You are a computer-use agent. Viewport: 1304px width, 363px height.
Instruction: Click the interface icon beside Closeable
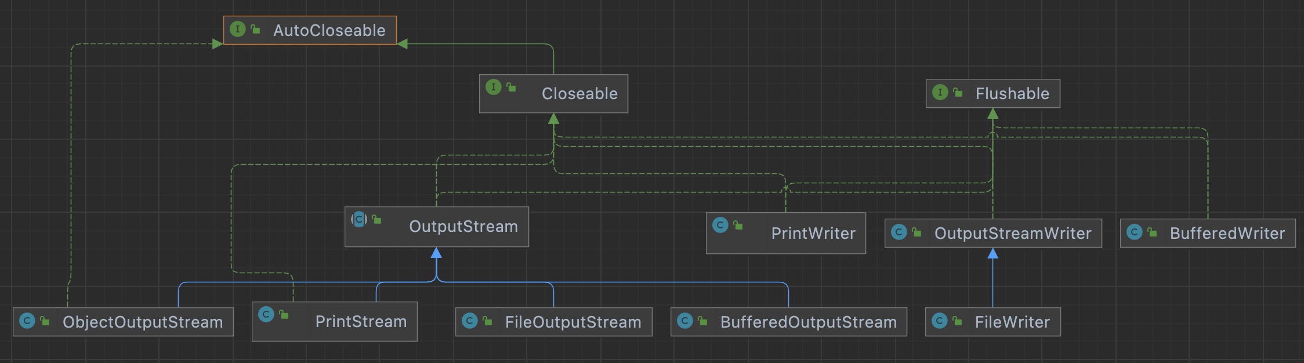coord(493,87)
